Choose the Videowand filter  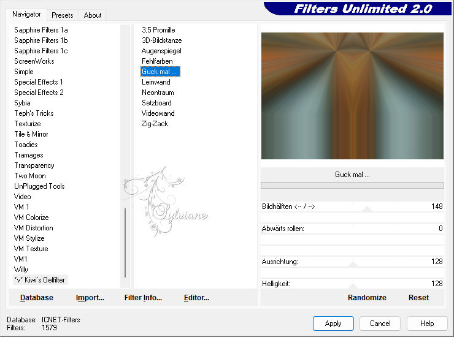pos(158,113)
